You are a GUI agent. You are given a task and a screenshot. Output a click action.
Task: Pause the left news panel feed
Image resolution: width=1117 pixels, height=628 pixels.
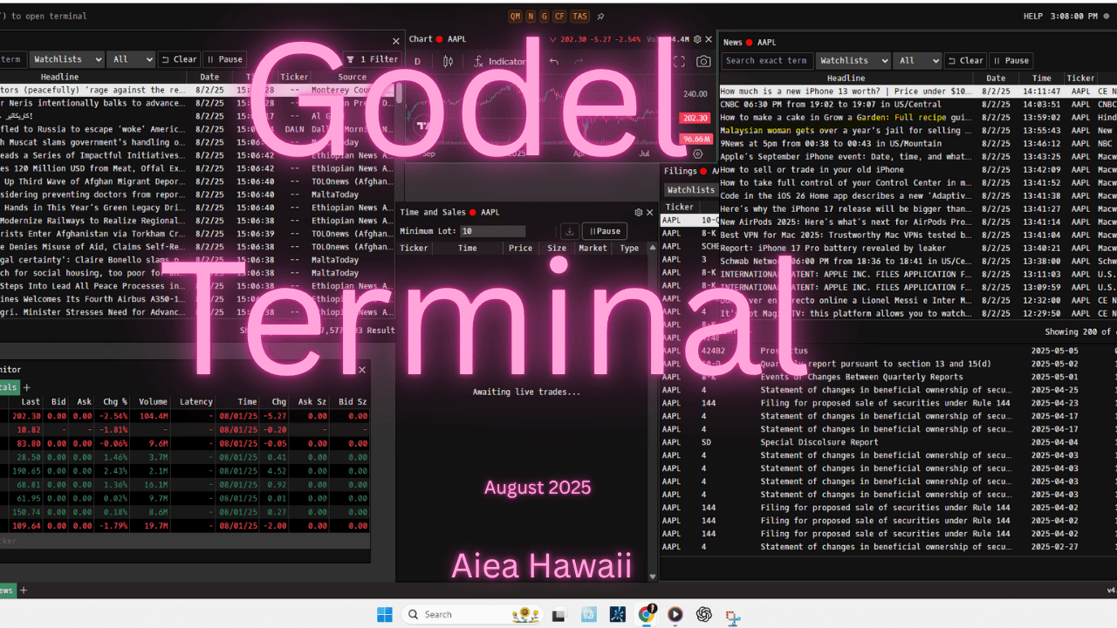(x=224, y=59)
